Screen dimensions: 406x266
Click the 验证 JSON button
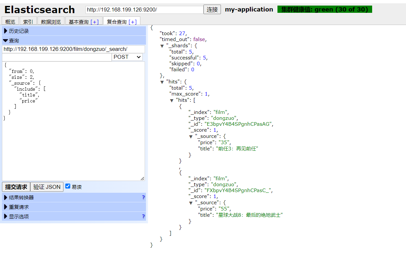47,187
